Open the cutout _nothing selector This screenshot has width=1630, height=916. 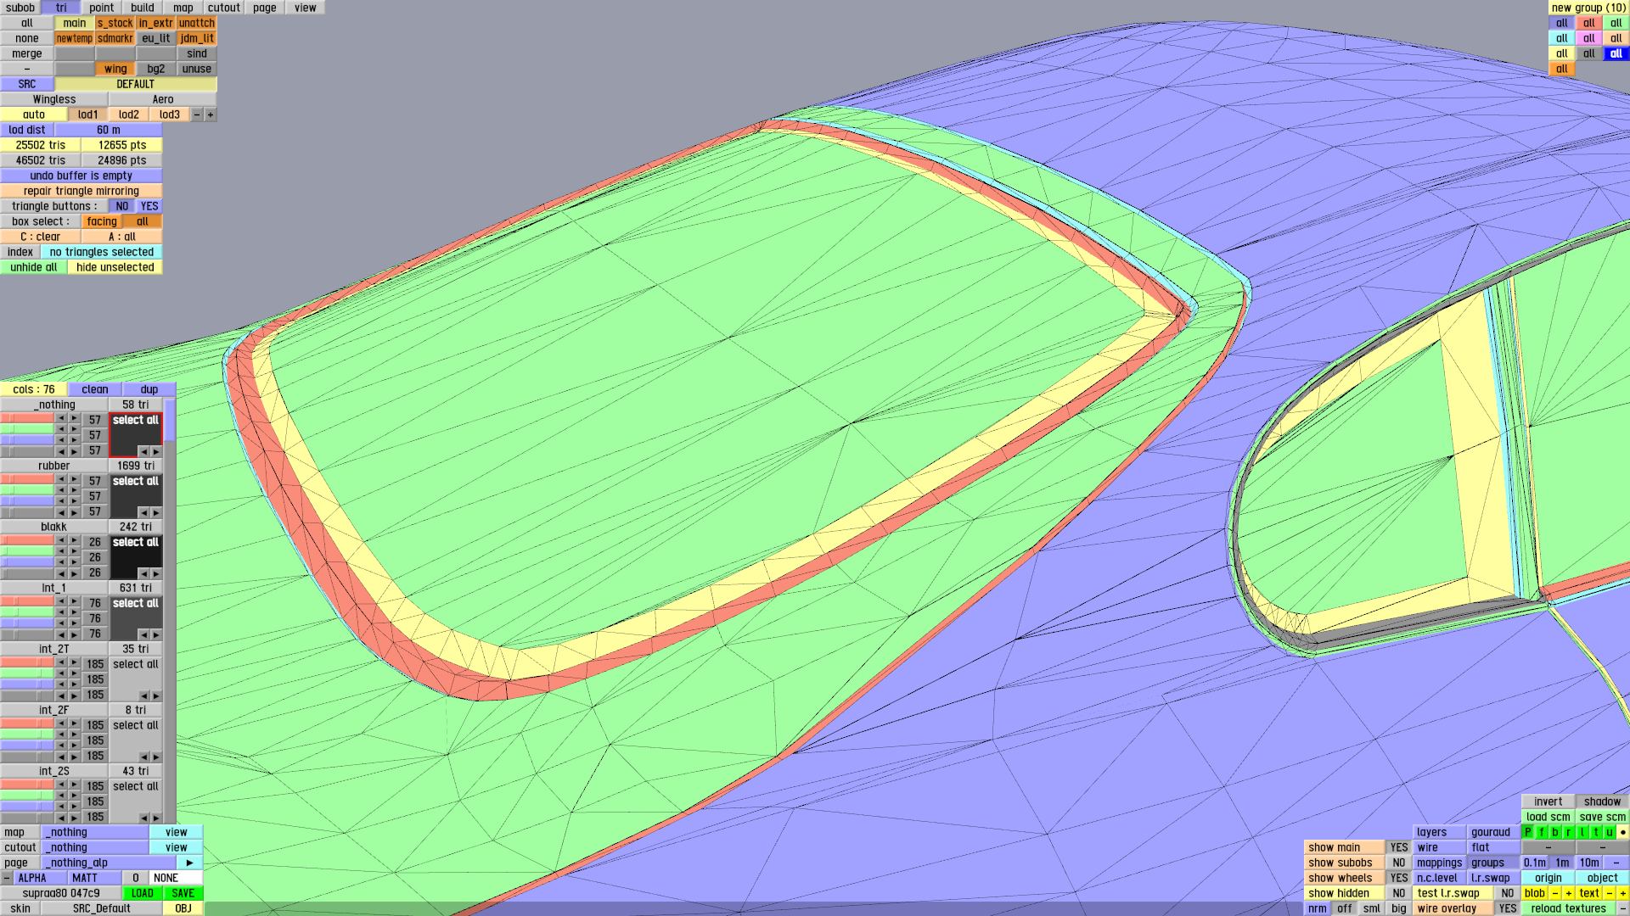[95, 847]
